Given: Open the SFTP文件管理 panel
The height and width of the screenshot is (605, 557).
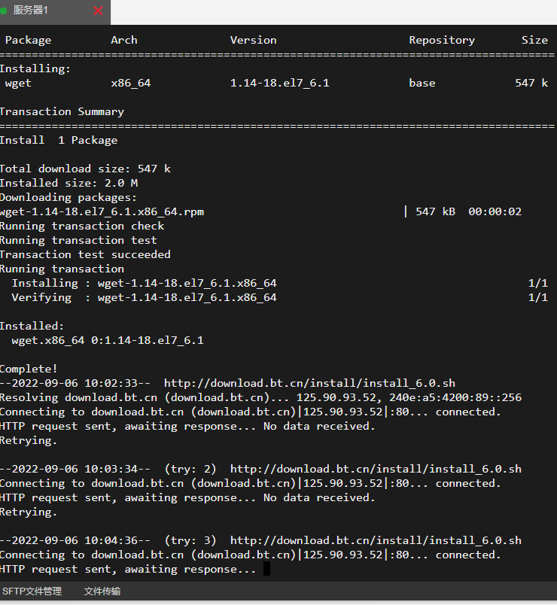Looking at the screenshot, I should pyautogui.click(x=32, y=591).
